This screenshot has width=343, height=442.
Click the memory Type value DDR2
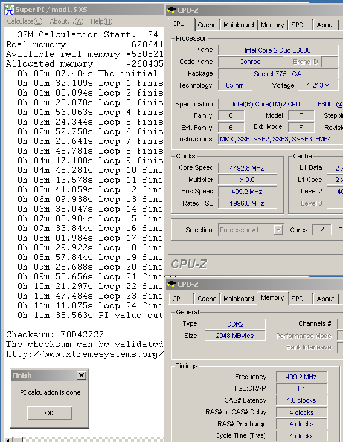click(235, 324)
